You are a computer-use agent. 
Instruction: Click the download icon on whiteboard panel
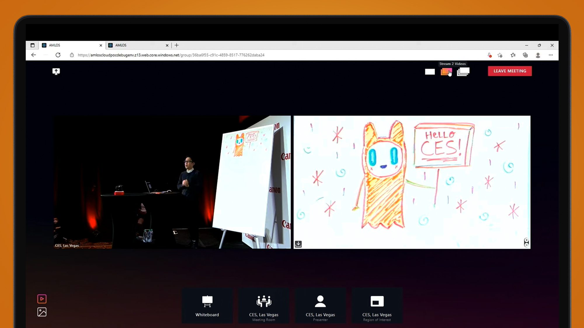pos(298,243)
